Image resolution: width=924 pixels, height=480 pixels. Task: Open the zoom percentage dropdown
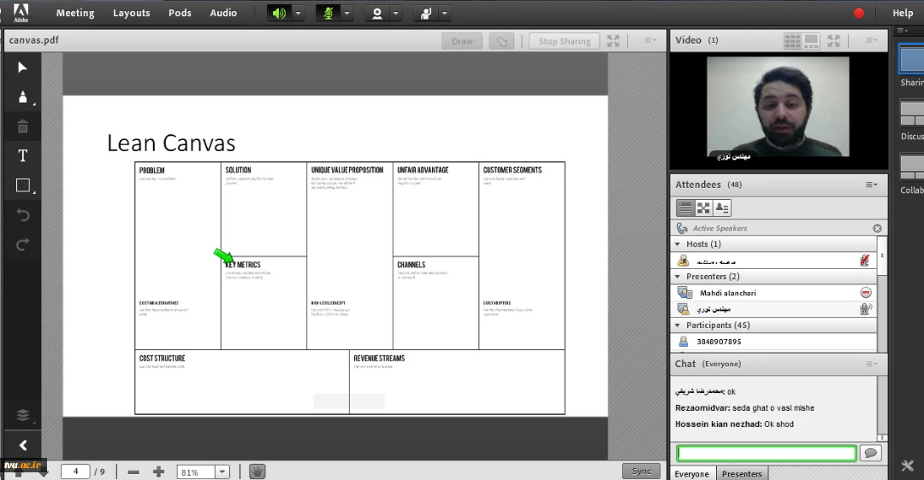(x=222, y=471)
